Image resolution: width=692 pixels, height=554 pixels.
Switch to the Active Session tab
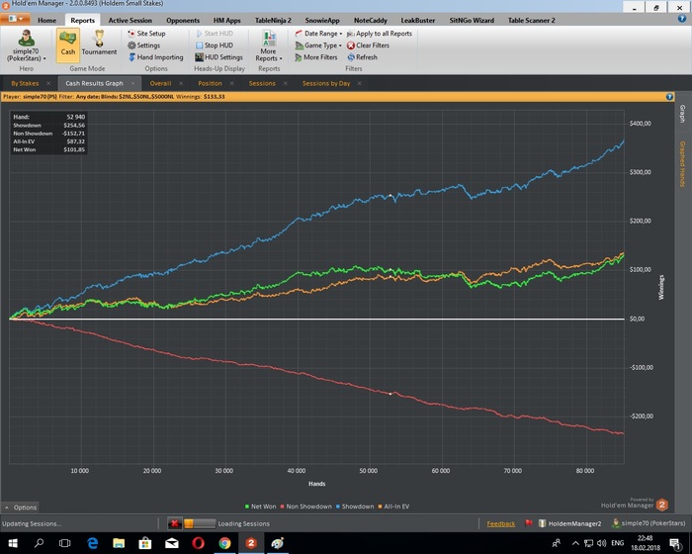click(130, 21)
